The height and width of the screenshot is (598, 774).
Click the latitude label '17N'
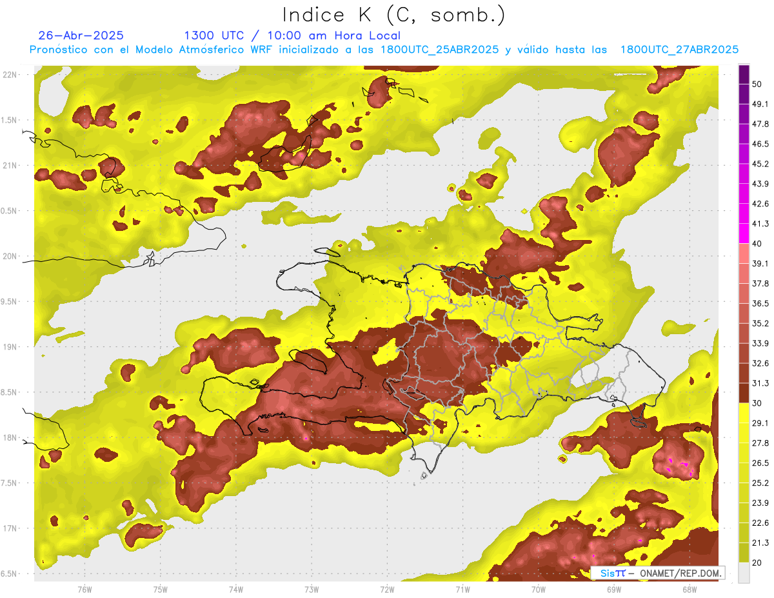point(10,529)
